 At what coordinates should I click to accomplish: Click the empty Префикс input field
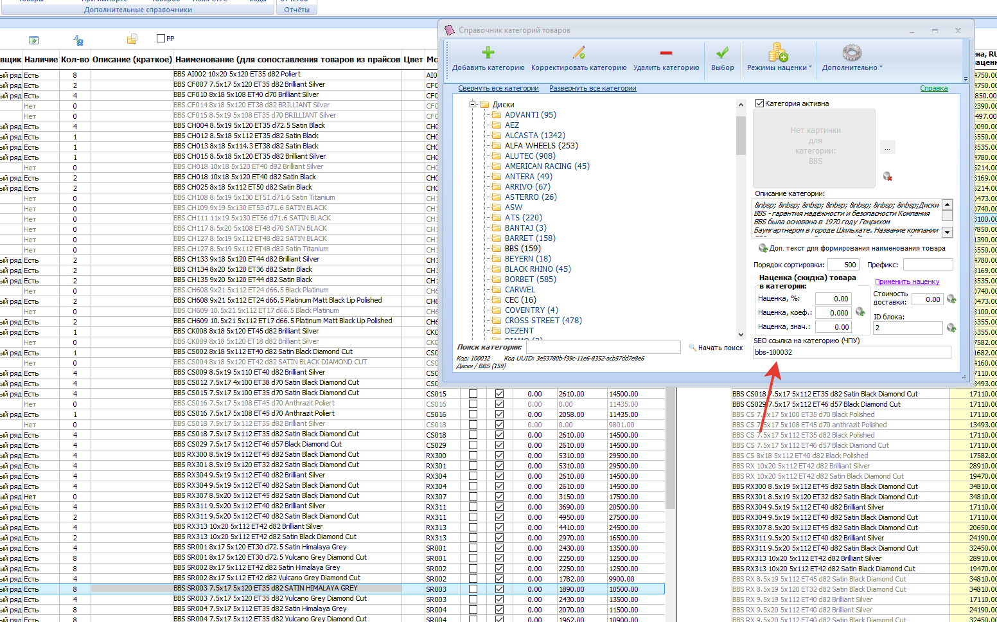pyautogui.click(x=928, y=265)
